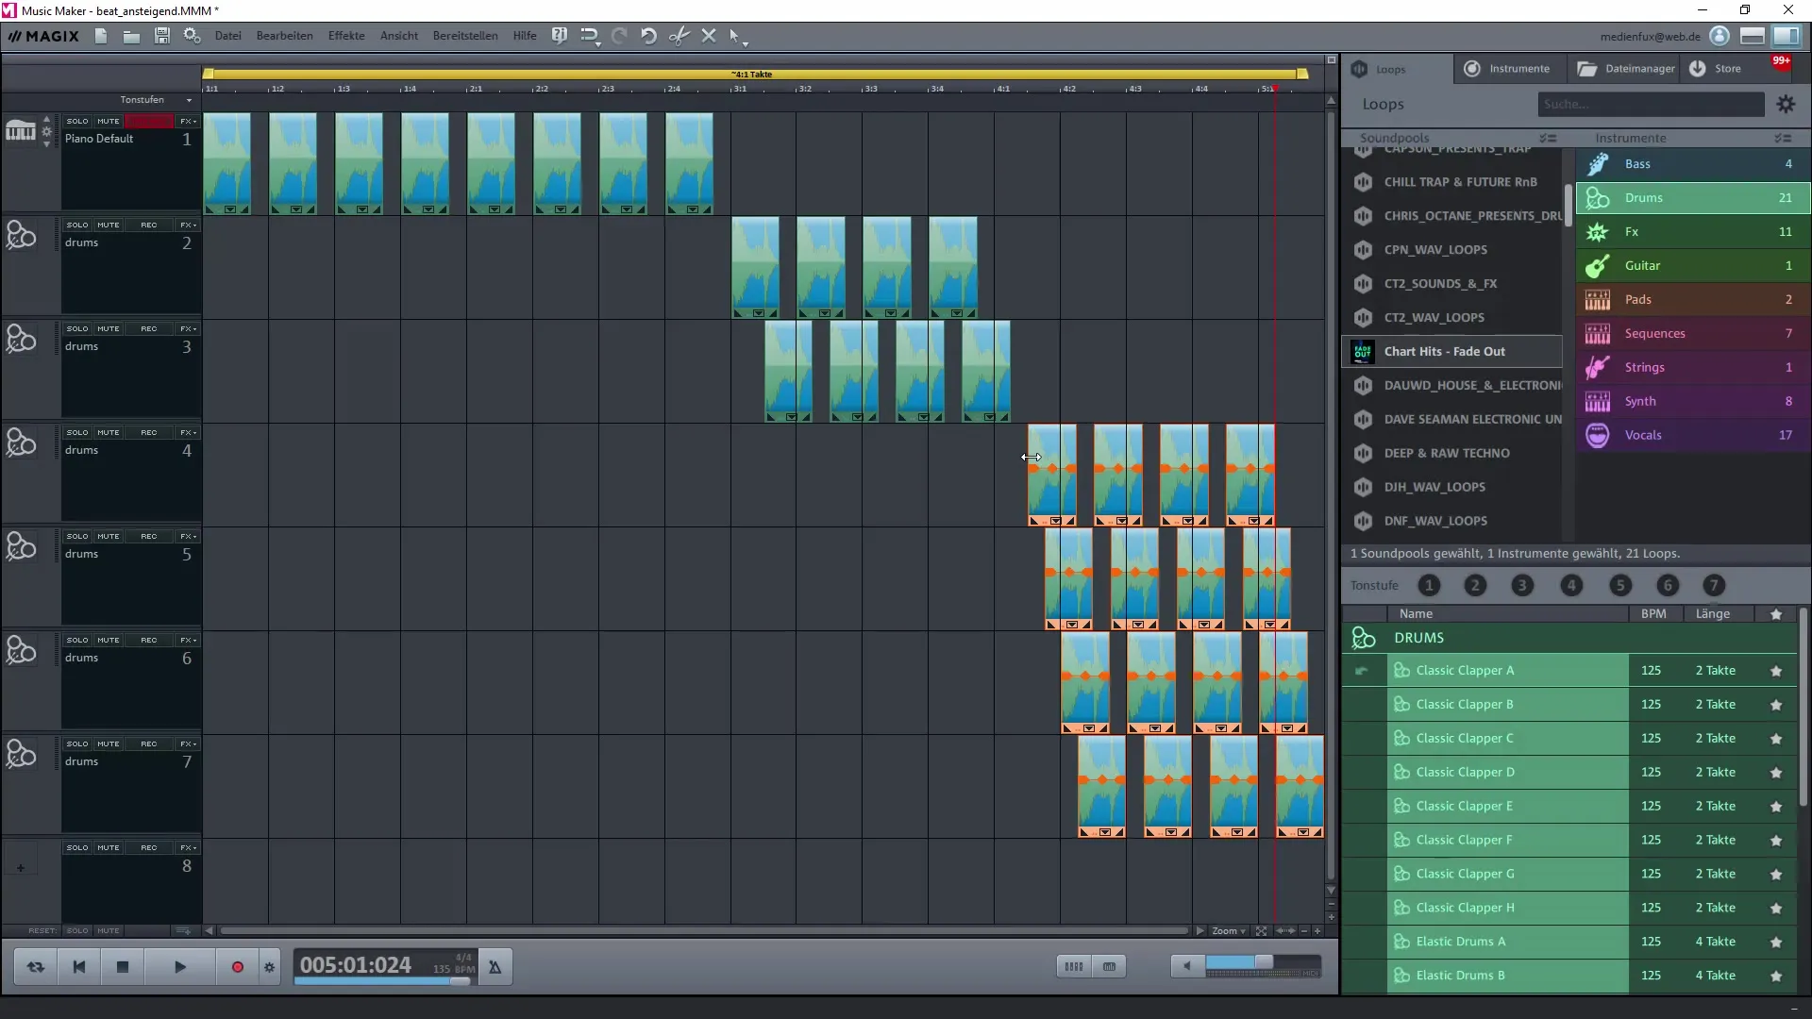Mute master volume with the speaker icon
Image resolution: width=1812 pixels, height=1019 pixels.
click(1187, 965)
